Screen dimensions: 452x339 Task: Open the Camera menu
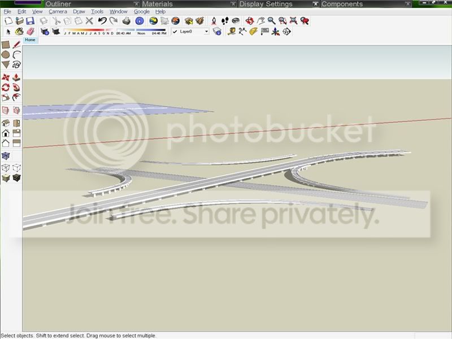click(x=58, y=11)
